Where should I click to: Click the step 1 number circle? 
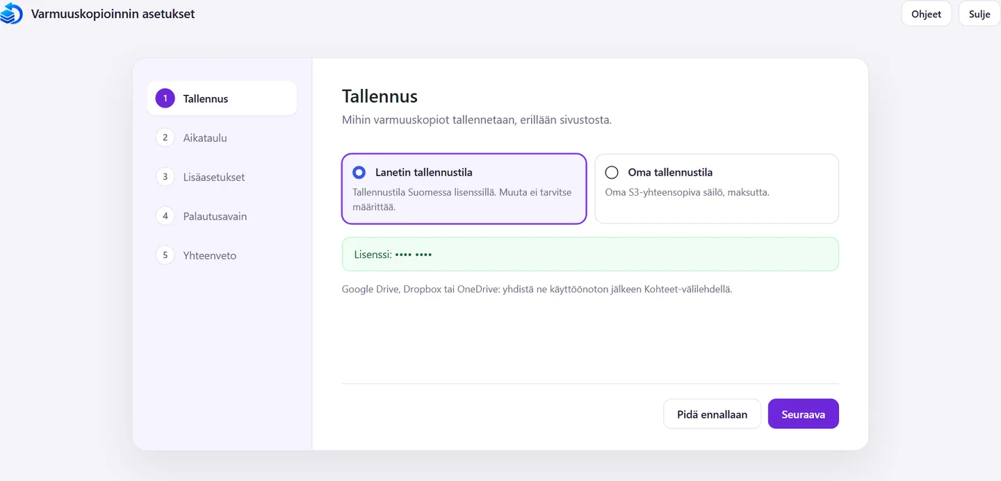click(x=165, y=99)
